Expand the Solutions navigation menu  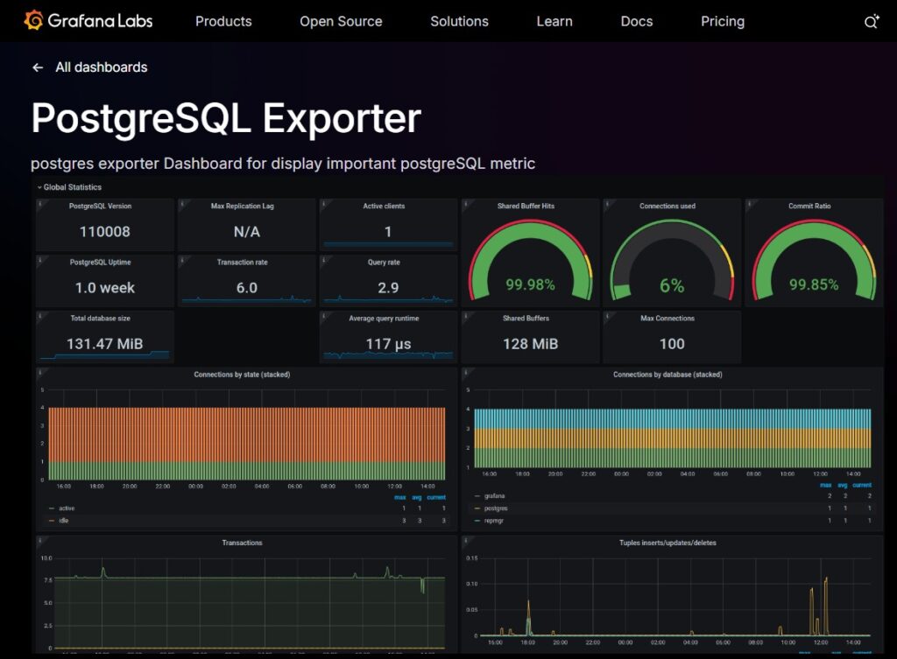[x=459, y=22]
